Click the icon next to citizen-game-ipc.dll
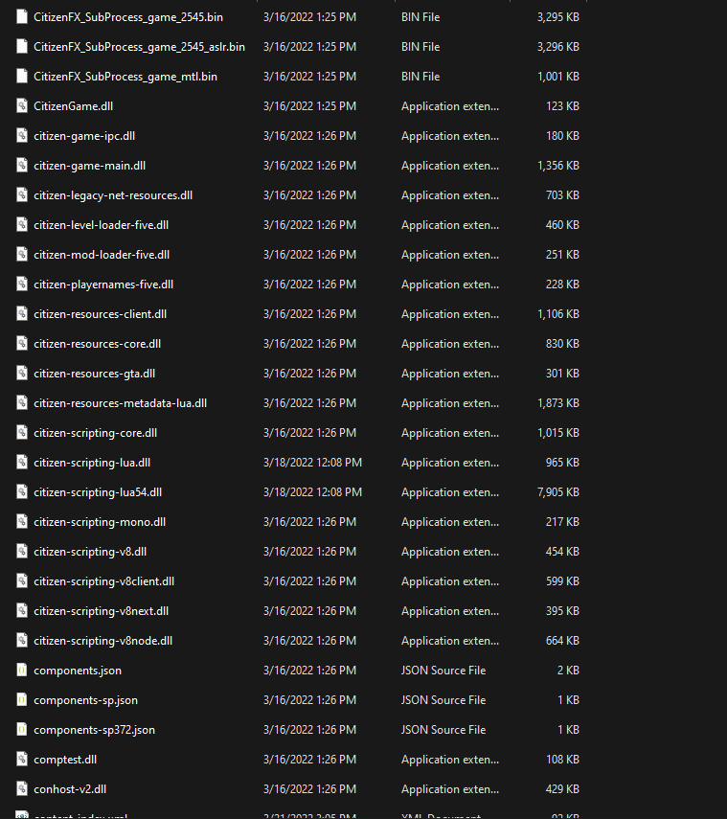 [x=22, y=136]
